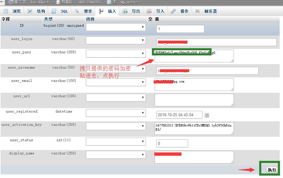Image resolution: width=283 pixels, height=178 pixels.
Task: Click the user_pass value textarea
Action: pyautogui.click(x=194, y=56)
